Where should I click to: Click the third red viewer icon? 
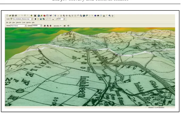pos(50,26)
